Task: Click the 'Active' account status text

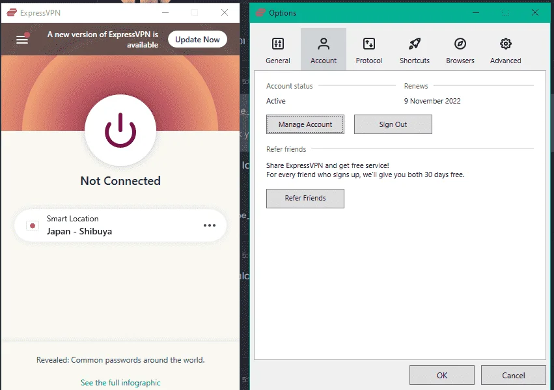Action: point(276,101)
